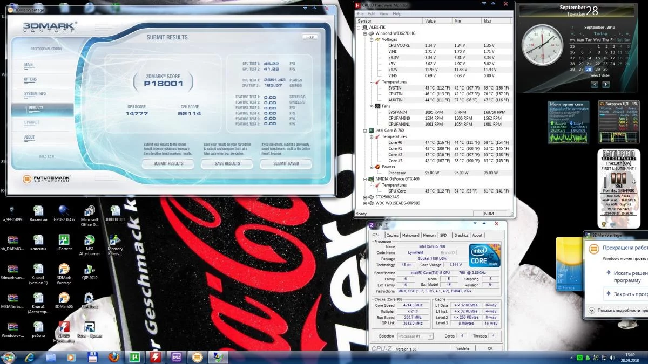
Task: Collapse the Powers group in HWMonitor
Action: coord(372,167)
